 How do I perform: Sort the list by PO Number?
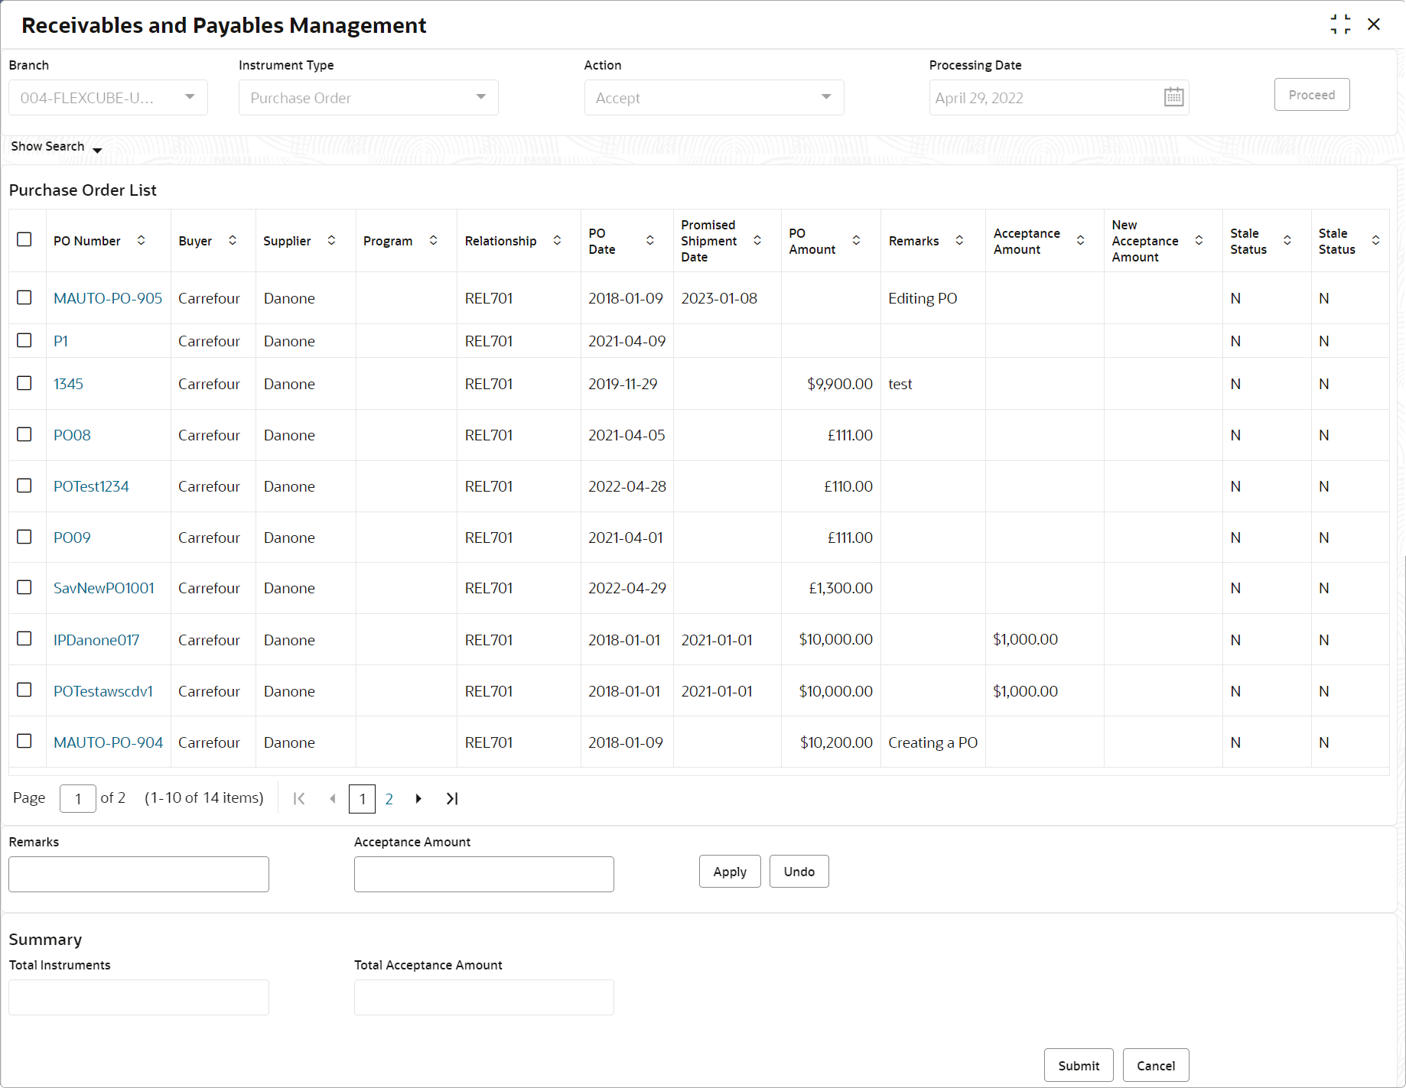(x=142, y=241)
